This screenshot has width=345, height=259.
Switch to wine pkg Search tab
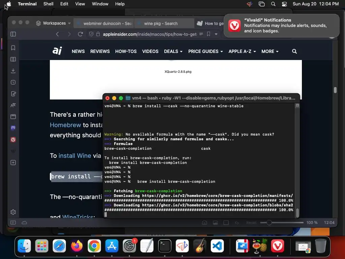[x=164, y=23]
